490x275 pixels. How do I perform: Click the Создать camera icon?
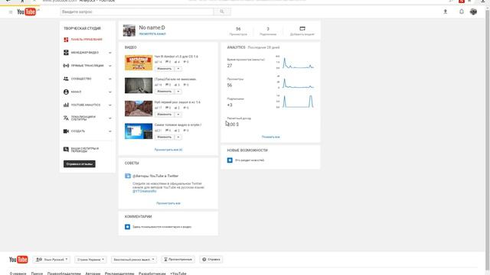point(66,131)
